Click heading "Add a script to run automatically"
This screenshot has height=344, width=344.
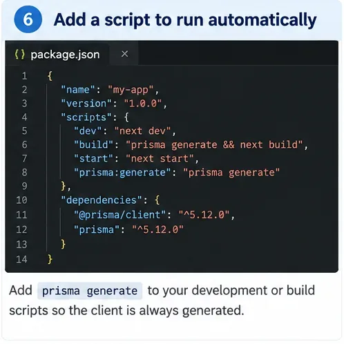[x=185, y=20]
